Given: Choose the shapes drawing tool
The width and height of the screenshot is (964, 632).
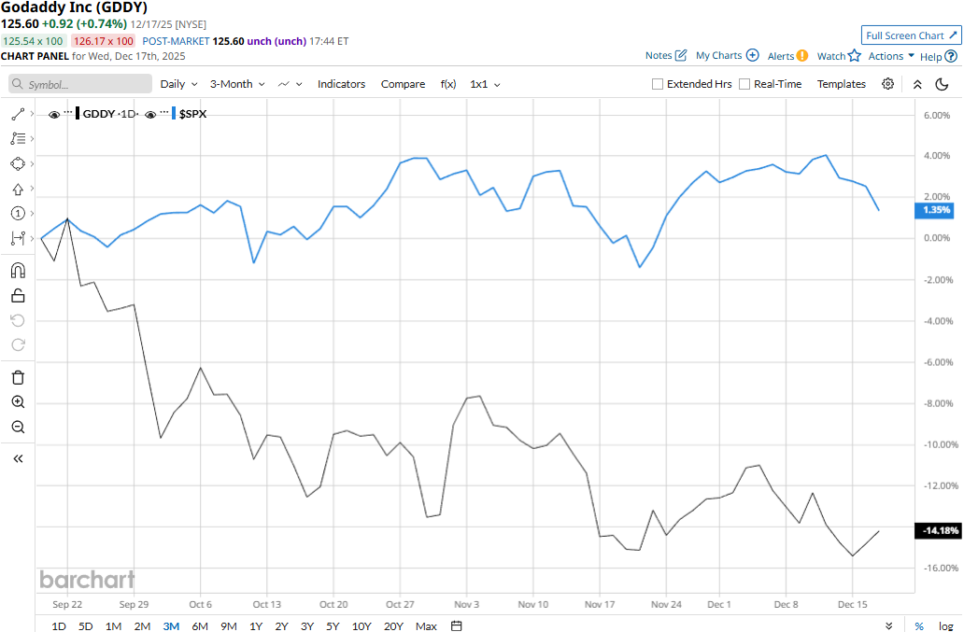Looking at the screenshot, I should 18,164.
